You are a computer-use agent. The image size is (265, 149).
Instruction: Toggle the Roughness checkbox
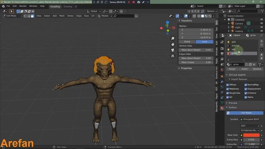click(227, 93)
